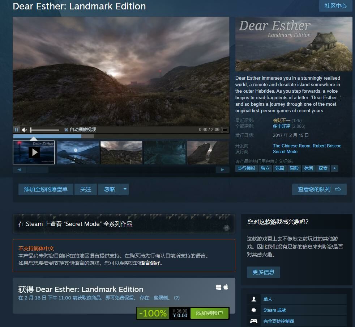
Task: Select the 步行模拟 tag
Action: (x=247, y=168)
